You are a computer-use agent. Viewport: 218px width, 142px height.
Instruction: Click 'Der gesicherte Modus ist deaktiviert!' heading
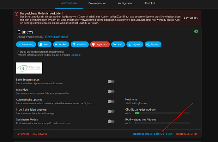42,13
